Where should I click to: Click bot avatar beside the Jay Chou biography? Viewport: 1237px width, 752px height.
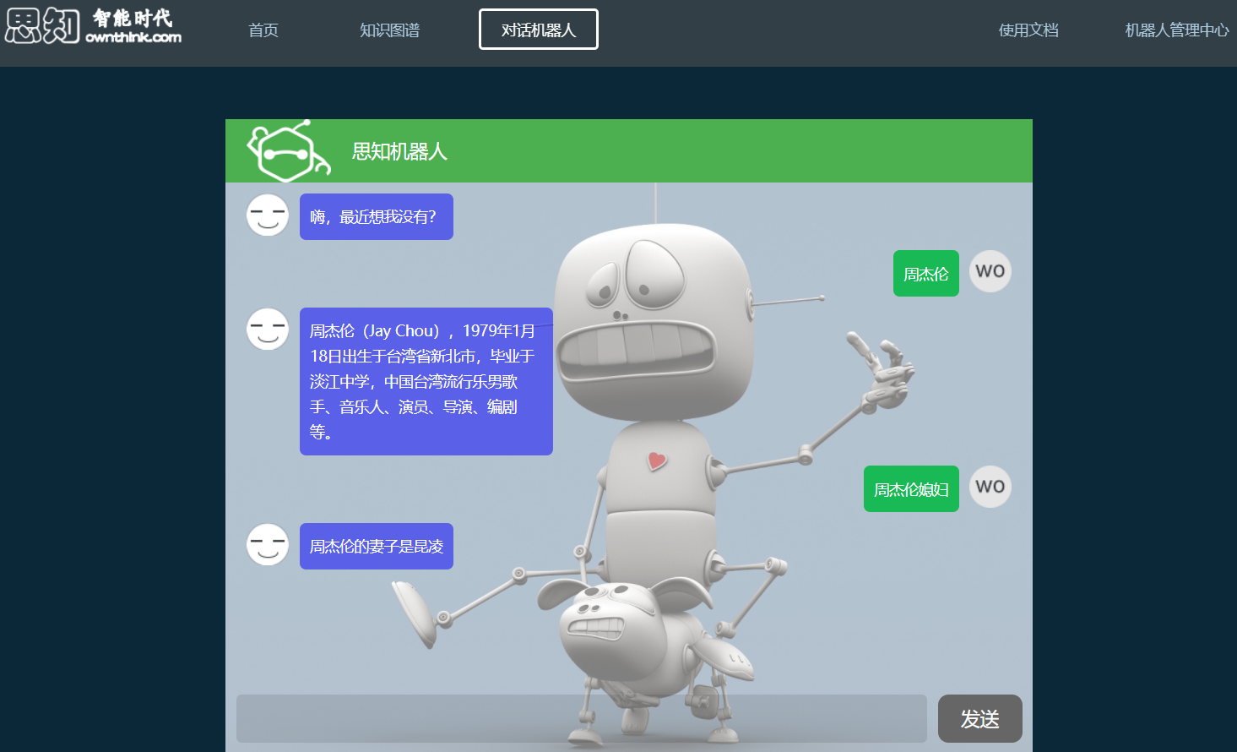268,329
